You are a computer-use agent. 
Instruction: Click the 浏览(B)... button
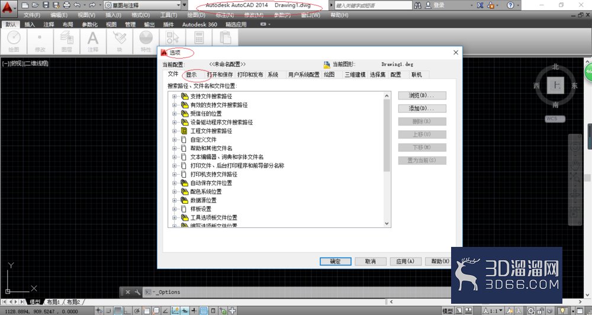(x=422, y=95)
